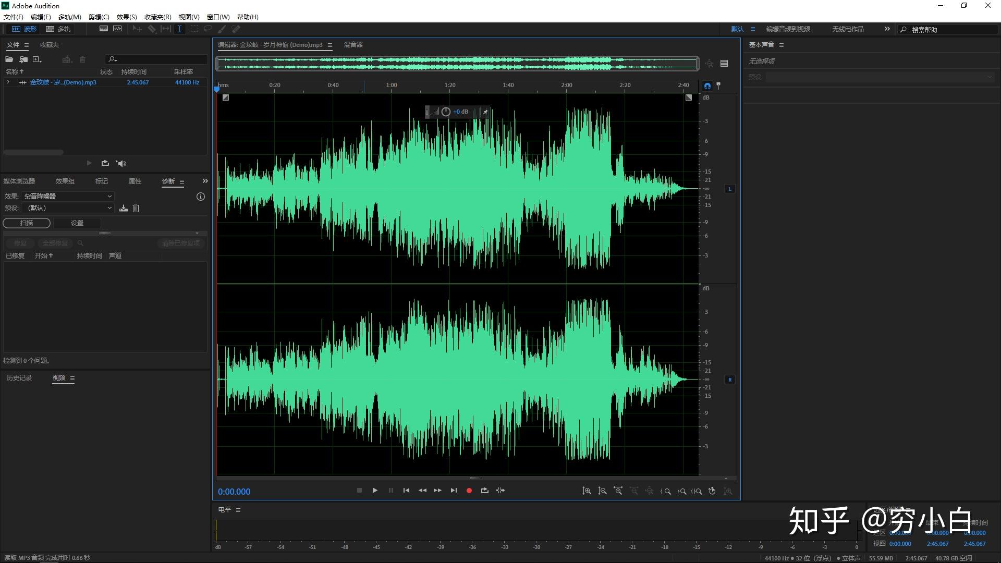Click move playhead to previous button
Screen dimensions: 1001x563
pos(406,491)
